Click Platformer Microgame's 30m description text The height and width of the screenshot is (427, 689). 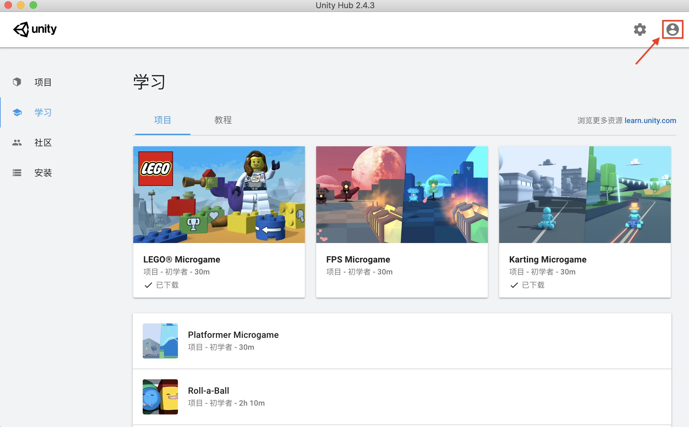pos(221,347)
